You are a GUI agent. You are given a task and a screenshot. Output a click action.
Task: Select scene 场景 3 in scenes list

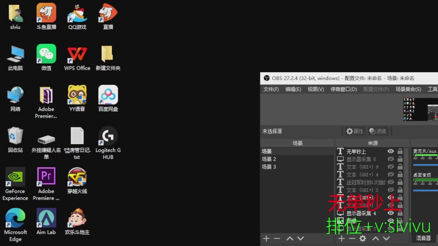tap(297, 167)
